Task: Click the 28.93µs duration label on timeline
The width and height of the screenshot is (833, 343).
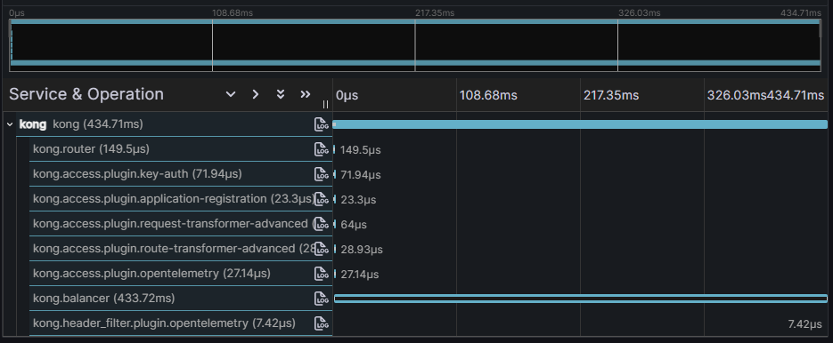Action: click(361, 250)
